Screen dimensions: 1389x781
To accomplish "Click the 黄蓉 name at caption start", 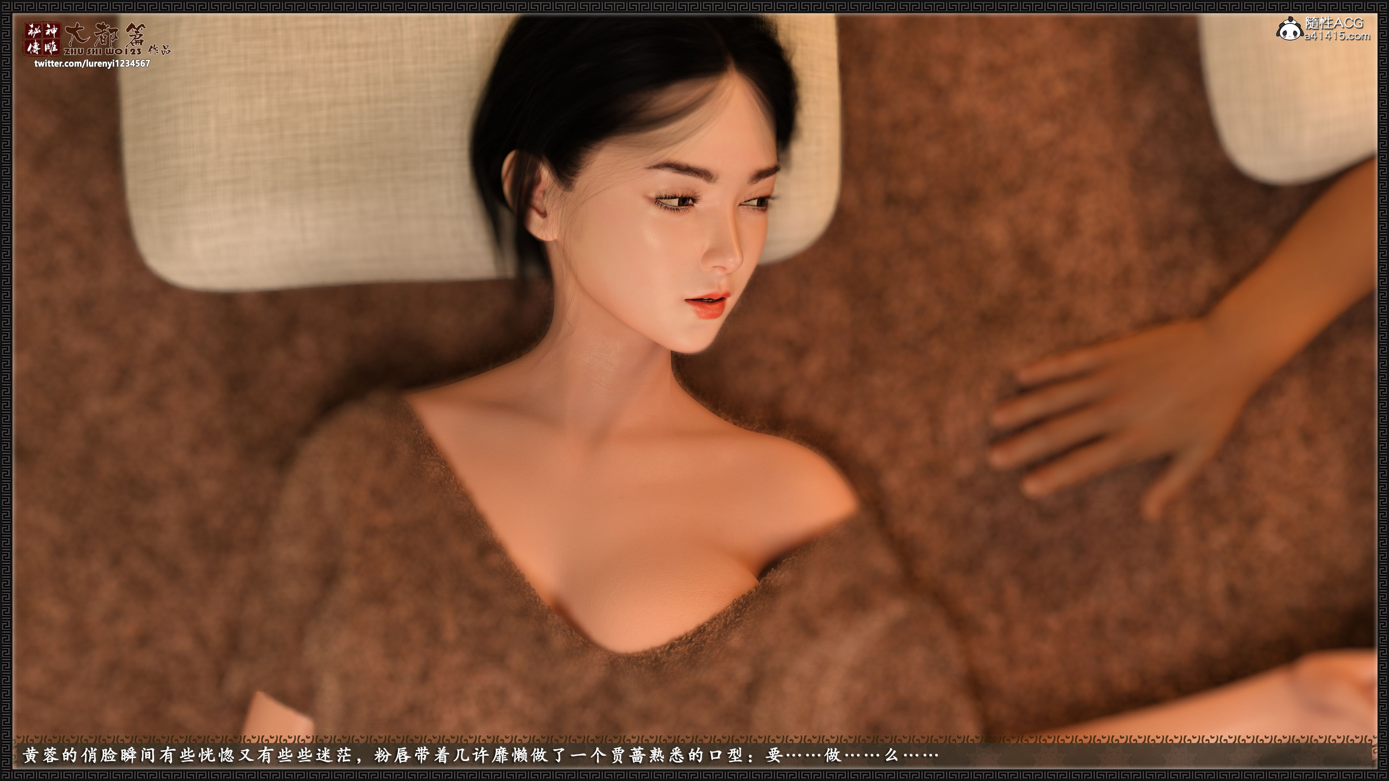I will [x=41, y=756].
